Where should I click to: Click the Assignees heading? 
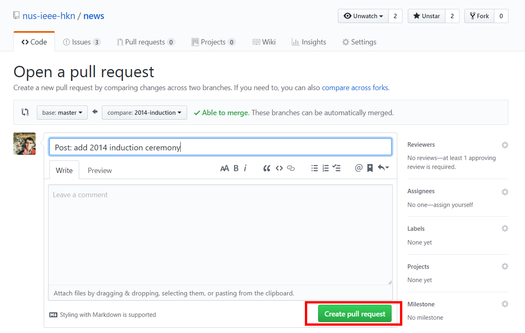(x=421, y=191)
